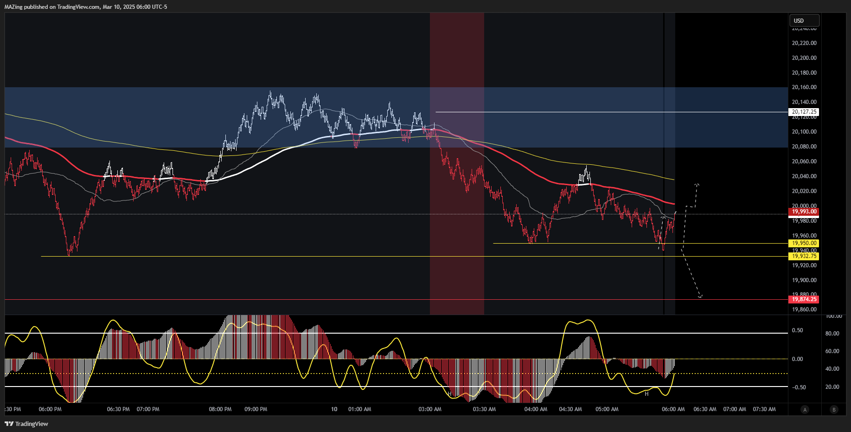Screen dimensions: 851x432
Task: Click the 04:00 AM time label
Action: click(536, 409)
